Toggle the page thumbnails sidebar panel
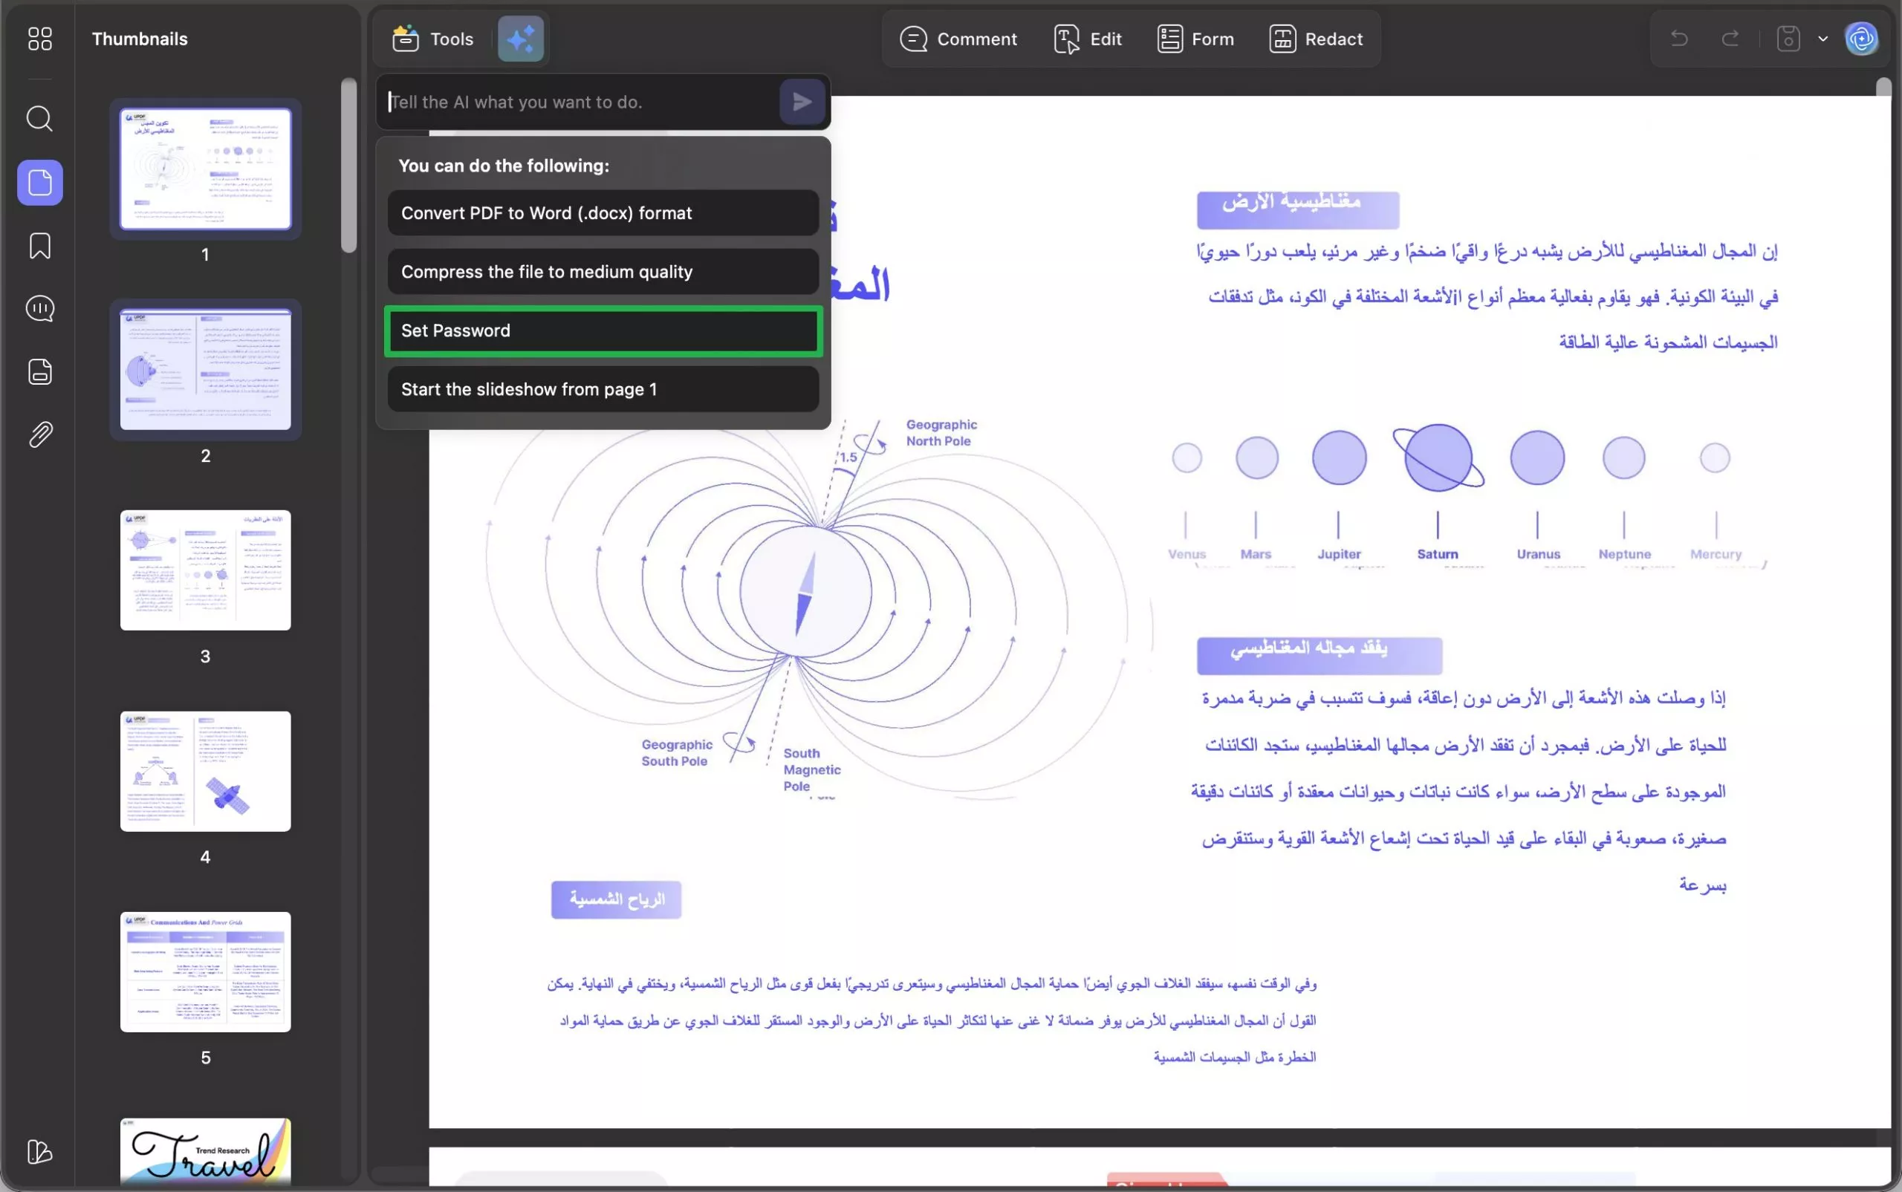The width and height of the screenshot is (1902, 1192). coord(39,182)
